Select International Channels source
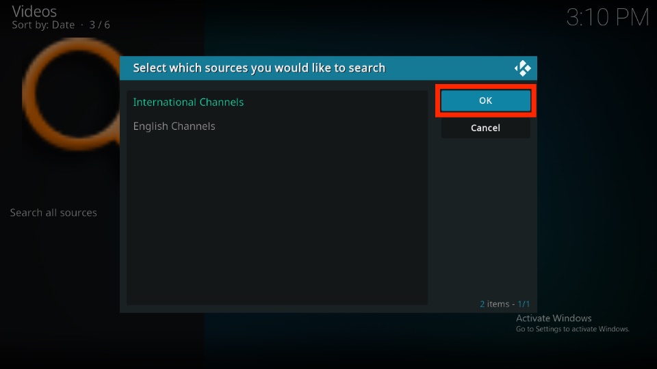The height and width of the screenshot is (369, 657). 277,102
